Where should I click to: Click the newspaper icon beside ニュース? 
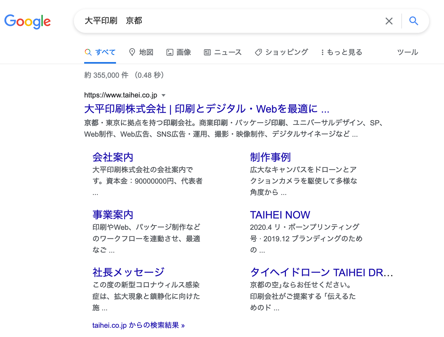[x=207, y=53]
